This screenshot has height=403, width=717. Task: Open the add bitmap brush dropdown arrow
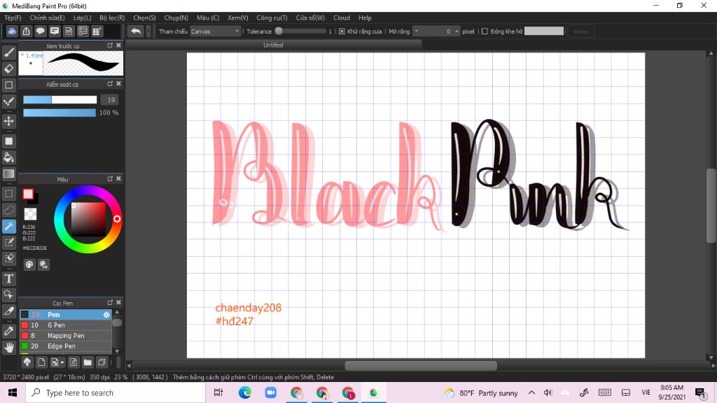tap(62, 363)
